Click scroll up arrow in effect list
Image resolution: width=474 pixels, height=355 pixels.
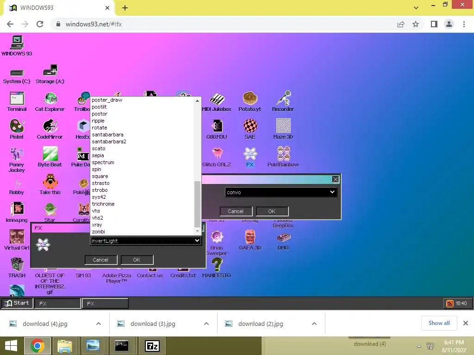(x=197, y=100)
